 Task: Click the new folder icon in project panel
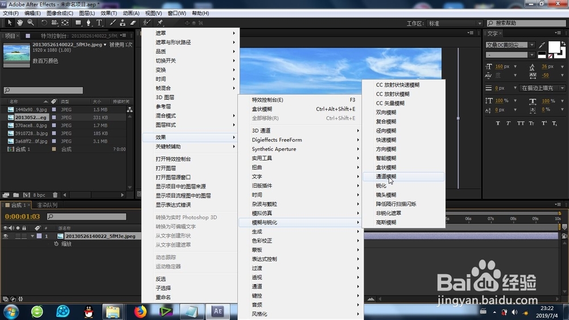pos(16,195)
